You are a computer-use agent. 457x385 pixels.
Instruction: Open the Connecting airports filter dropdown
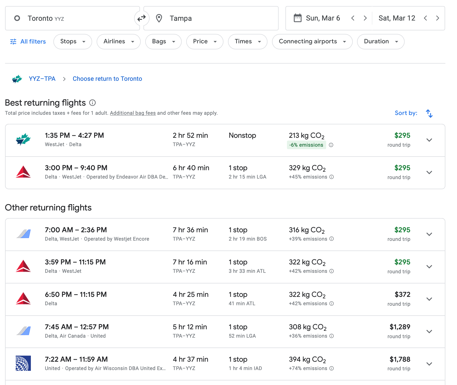(312, 42)
